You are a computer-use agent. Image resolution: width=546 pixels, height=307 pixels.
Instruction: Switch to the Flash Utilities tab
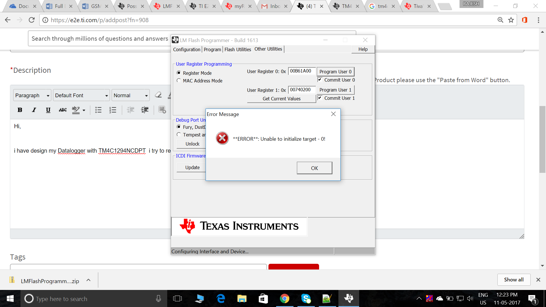237,49
